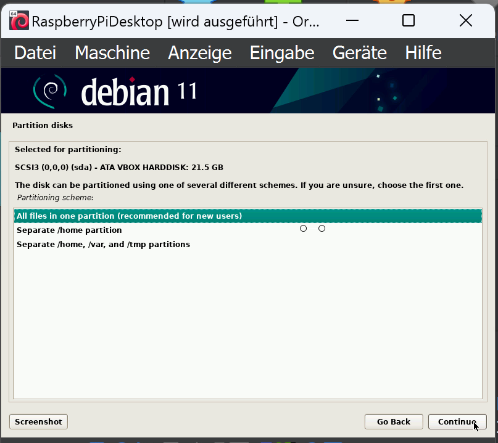Open the Datei menu

[35, 52]
